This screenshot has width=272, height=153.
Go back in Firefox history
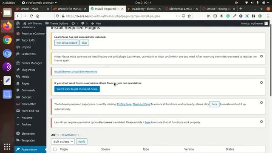coord(18,16)
